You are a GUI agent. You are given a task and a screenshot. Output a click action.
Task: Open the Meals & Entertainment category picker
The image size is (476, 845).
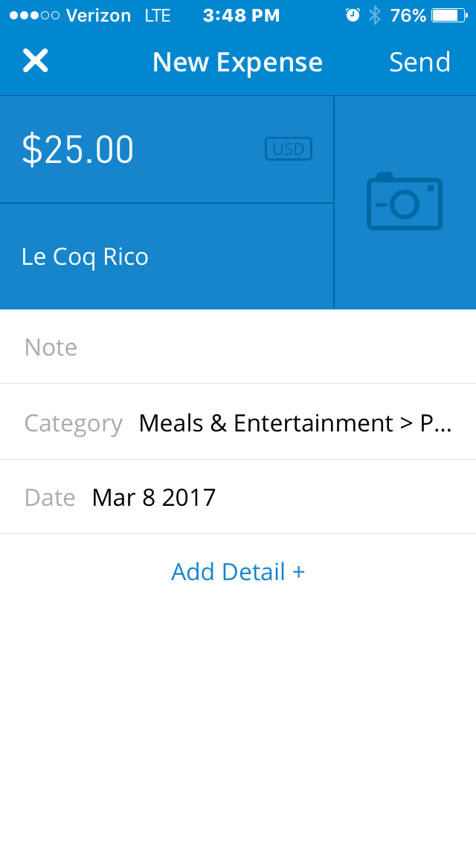295,422
